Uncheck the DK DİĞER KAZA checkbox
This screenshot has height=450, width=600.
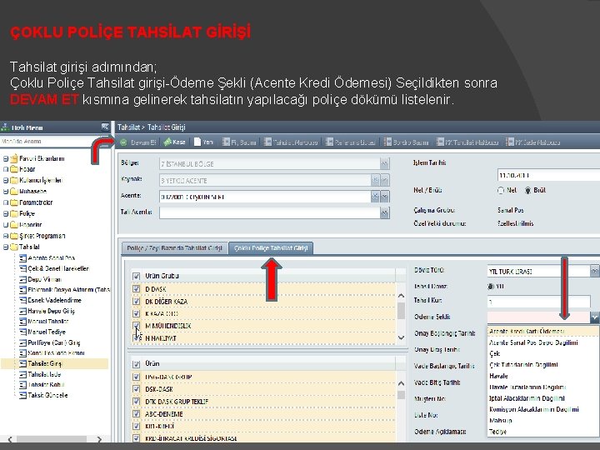click(136, 302)
